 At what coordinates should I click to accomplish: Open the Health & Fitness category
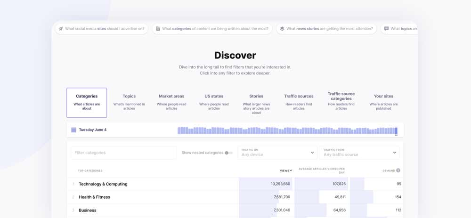[x=94, y=197]
